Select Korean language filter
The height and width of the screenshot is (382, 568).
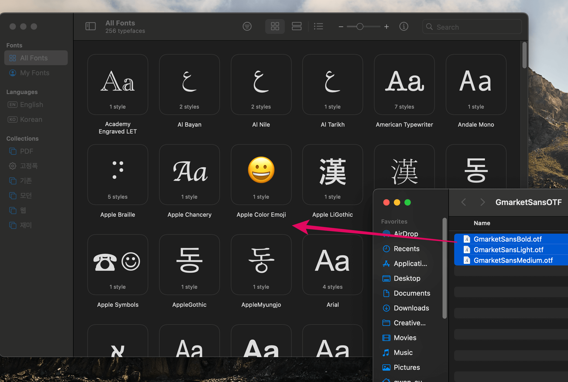click(x=31, y=119)
